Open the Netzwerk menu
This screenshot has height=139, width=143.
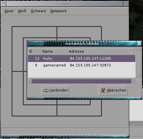58,11
